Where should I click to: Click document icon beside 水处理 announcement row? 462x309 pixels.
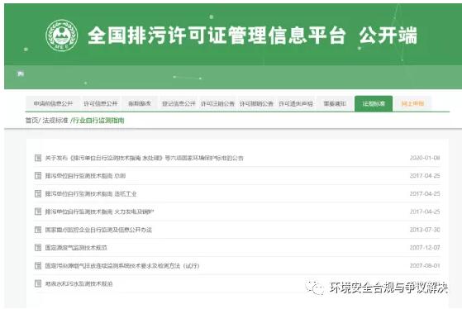(38, 158)
